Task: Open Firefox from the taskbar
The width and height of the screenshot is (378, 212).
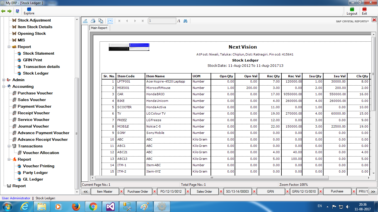Action: [x=76, y=206]
